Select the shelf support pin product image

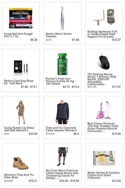pos(104,17)
